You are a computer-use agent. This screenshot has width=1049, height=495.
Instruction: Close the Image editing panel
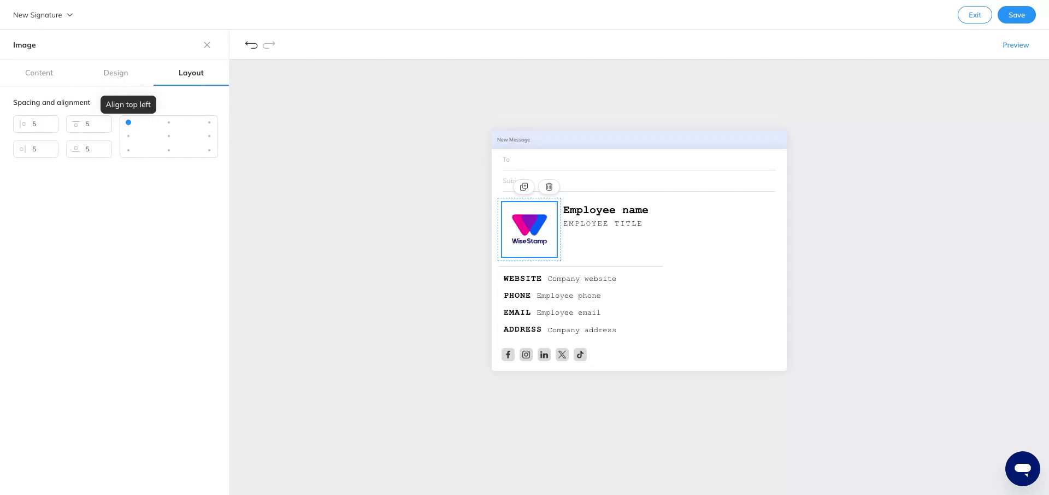pos(207,45)
